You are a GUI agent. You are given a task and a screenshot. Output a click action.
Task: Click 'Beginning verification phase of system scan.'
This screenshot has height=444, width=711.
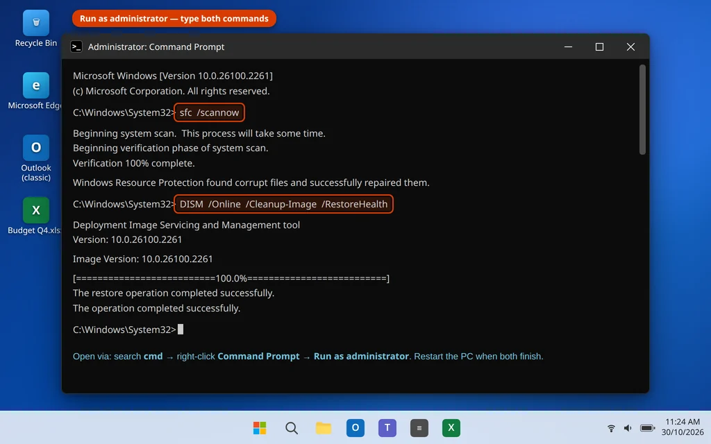[171, 148]
